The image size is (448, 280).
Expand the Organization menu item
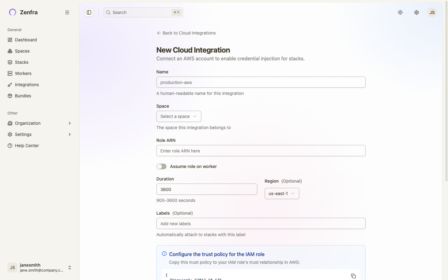pos(27,123)
